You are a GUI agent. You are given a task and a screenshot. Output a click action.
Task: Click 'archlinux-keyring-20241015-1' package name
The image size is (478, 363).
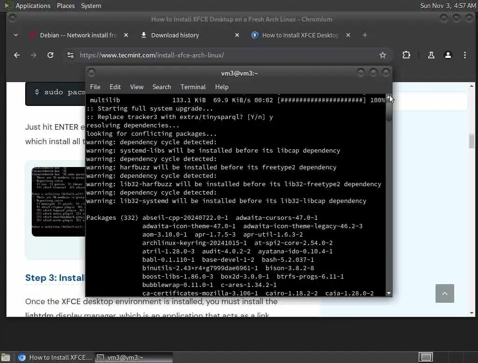(x=195, y=243)
